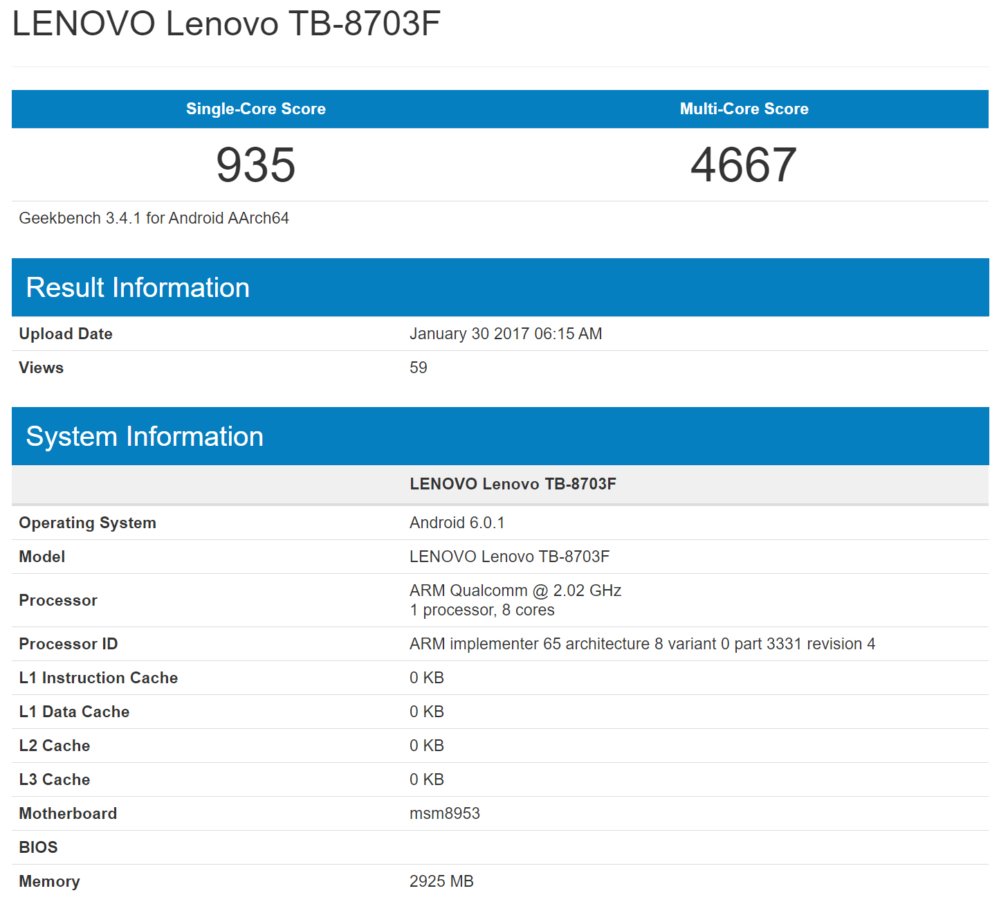Click the 1 processor, 8 cores text
Screen dimensions: 999x911
(482, 610)
